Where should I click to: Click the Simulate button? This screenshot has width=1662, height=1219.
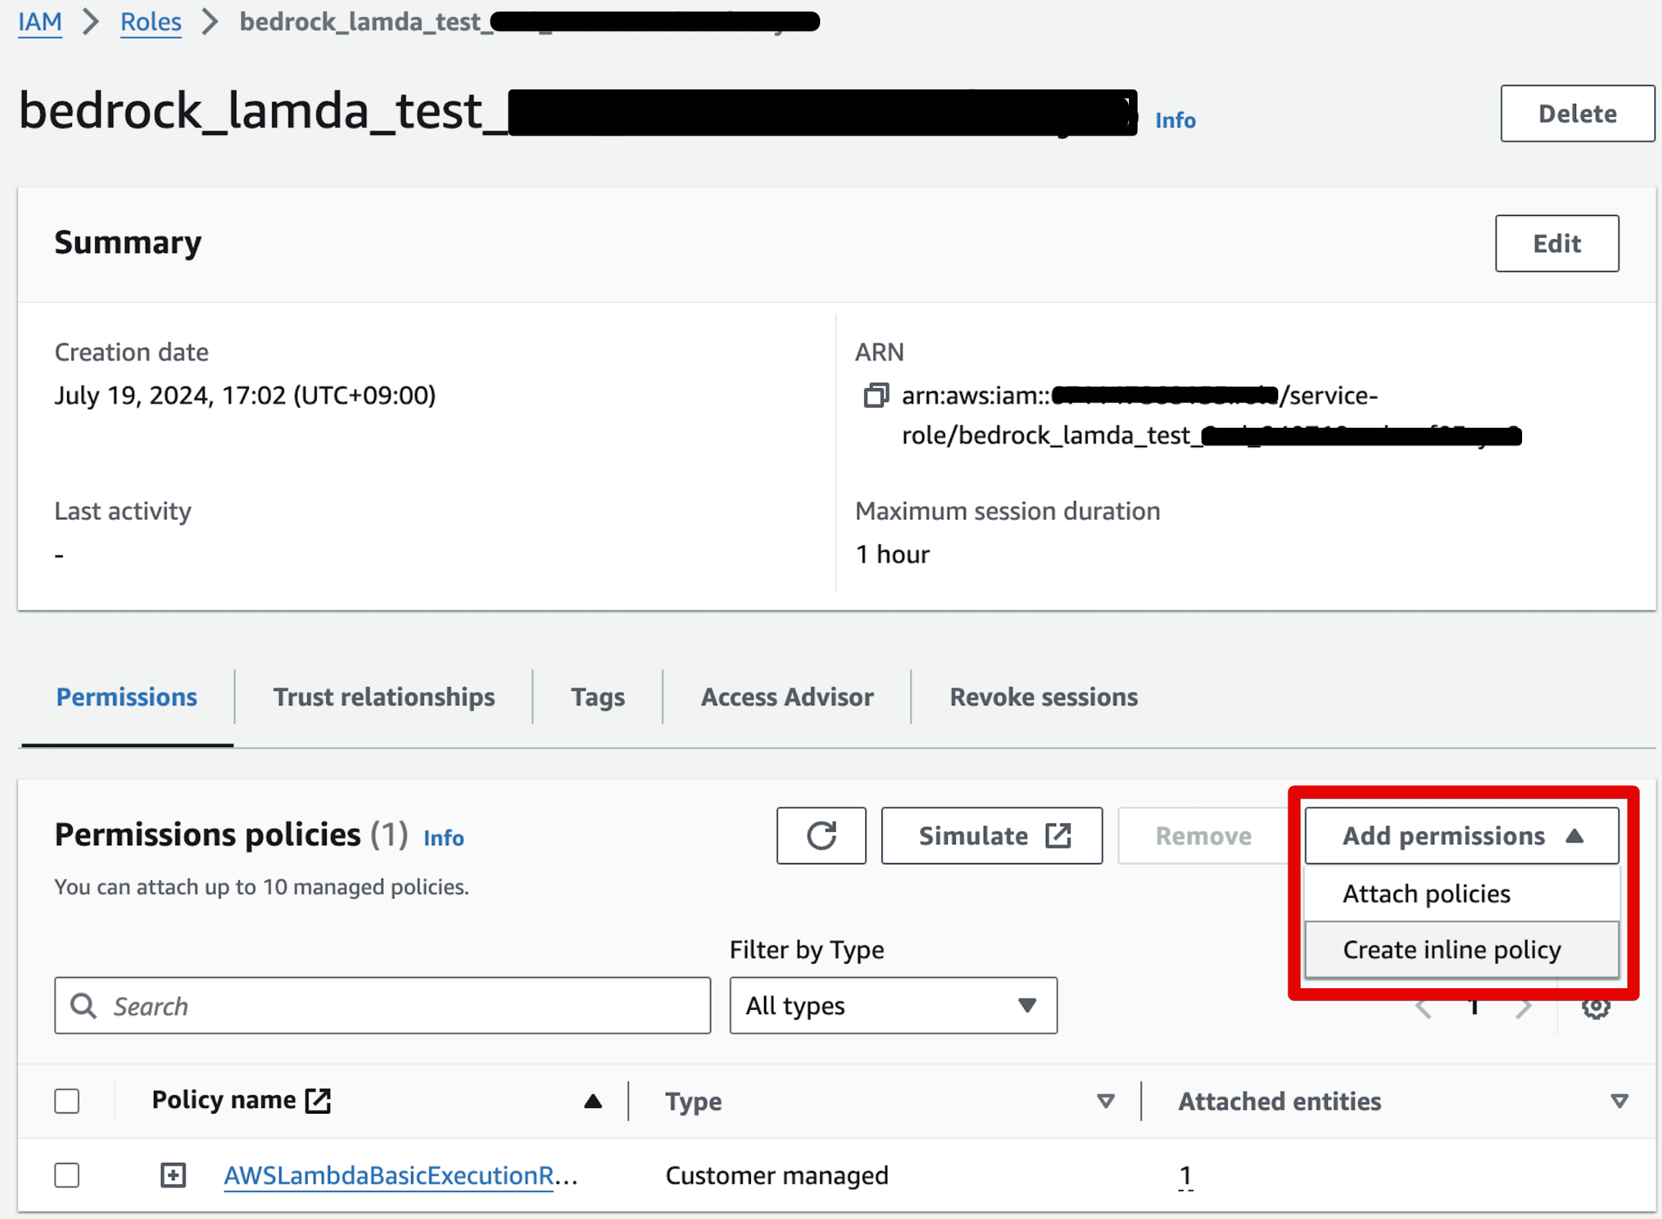(x=992, y=835)
